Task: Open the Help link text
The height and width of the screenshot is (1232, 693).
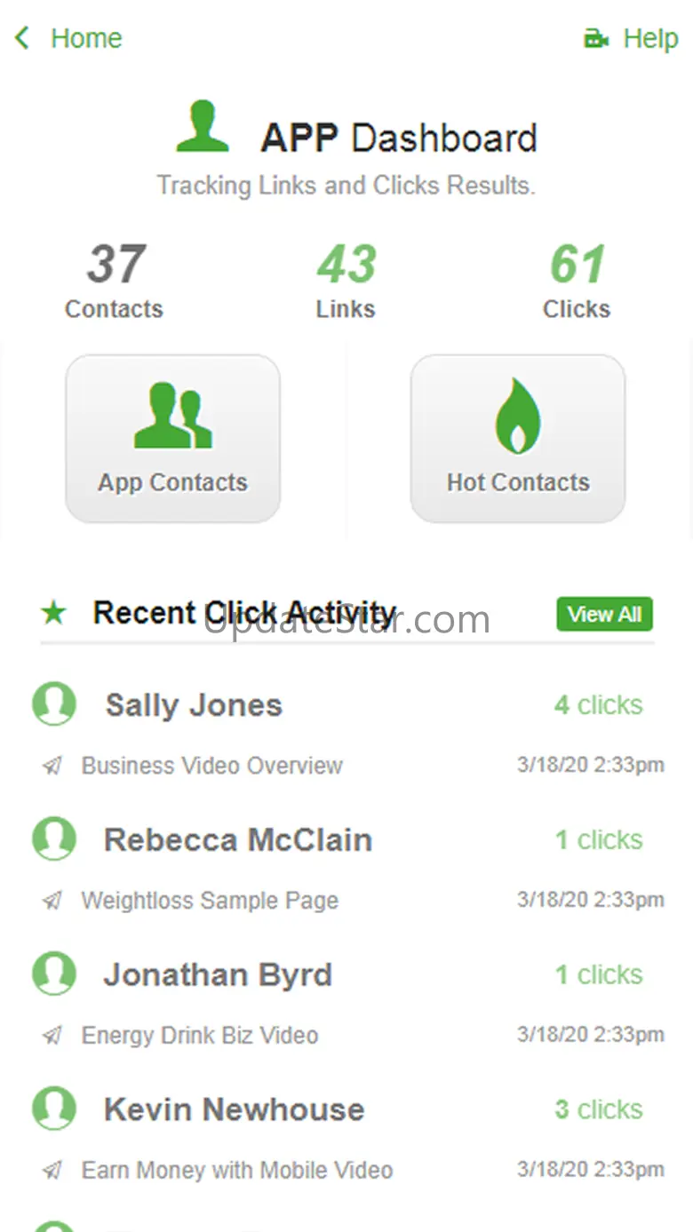Action: click(x=650, y=39)
